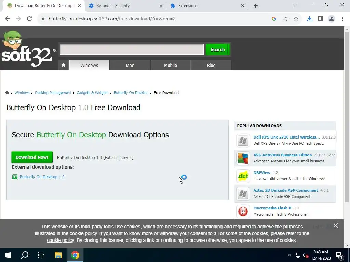Click the Windows breadcrumb link
350x262 pixels.
pyautogui.click(x=22, y=93)
